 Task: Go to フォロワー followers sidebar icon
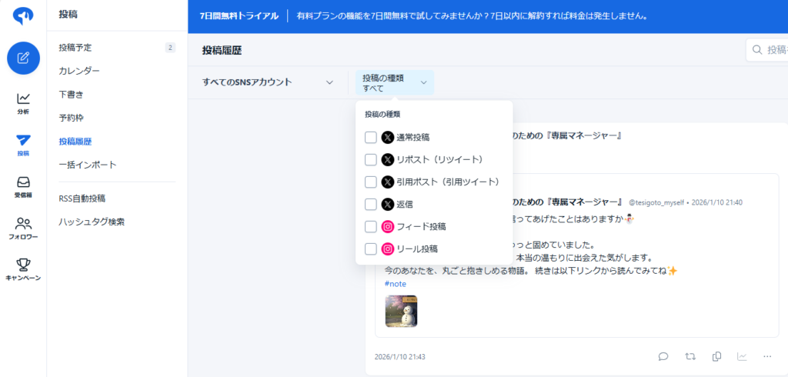point(23,228)
